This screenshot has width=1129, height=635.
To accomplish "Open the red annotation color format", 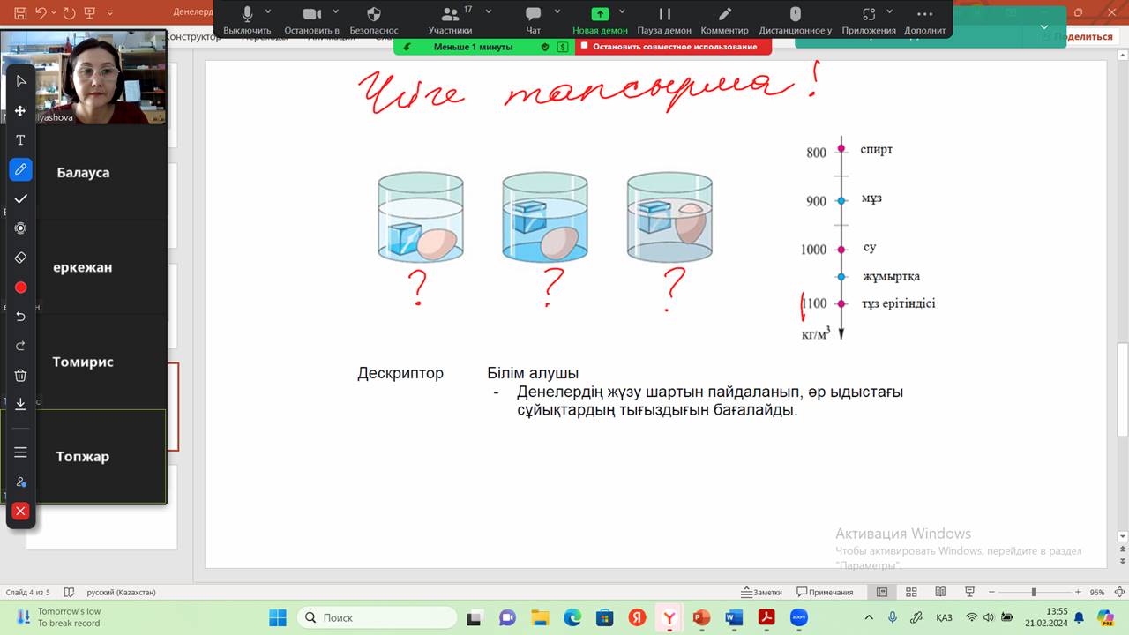I will click(x=21, y=288).
